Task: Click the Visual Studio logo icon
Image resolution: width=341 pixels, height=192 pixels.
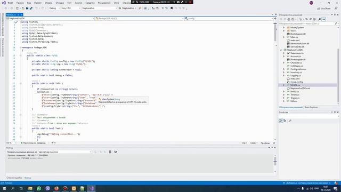Action: click(4, 3)
